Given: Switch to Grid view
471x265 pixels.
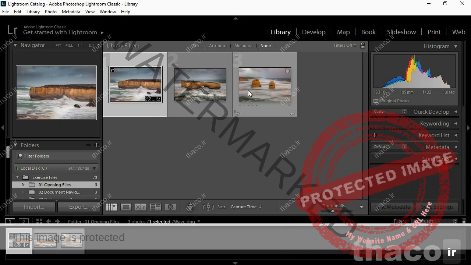Looking at the screenshot, I should tap(111, 207).
